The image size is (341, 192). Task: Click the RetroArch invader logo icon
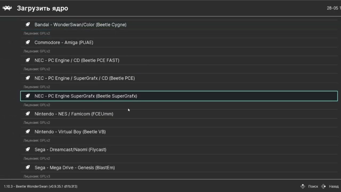[x=7, y=8]
